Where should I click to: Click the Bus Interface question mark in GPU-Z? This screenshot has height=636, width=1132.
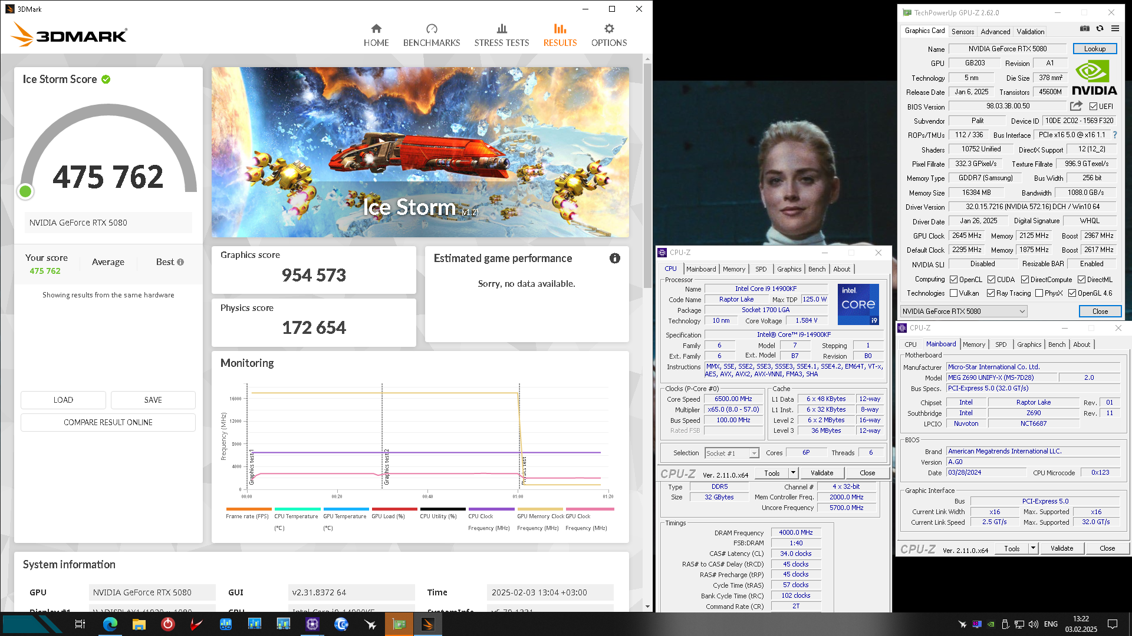click(x=1115, y=135)
